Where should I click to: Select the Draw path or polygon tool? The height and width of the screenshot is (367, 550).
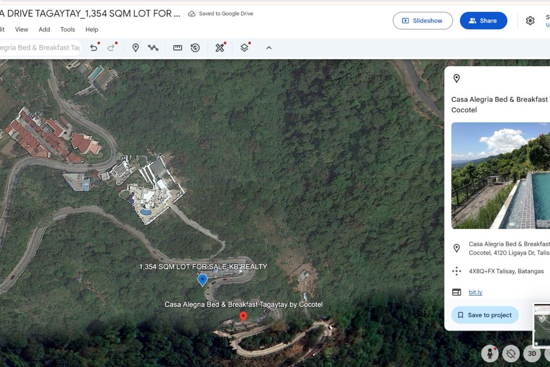tap(153, 48)
